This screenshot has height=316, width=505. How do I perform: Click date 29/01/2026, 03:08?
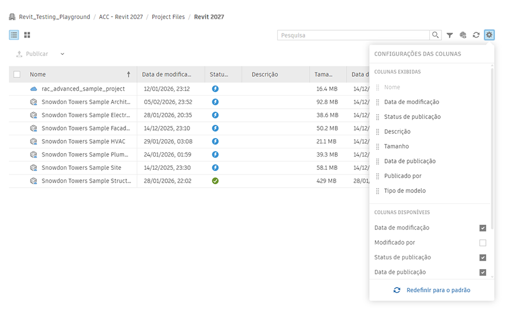168,142
